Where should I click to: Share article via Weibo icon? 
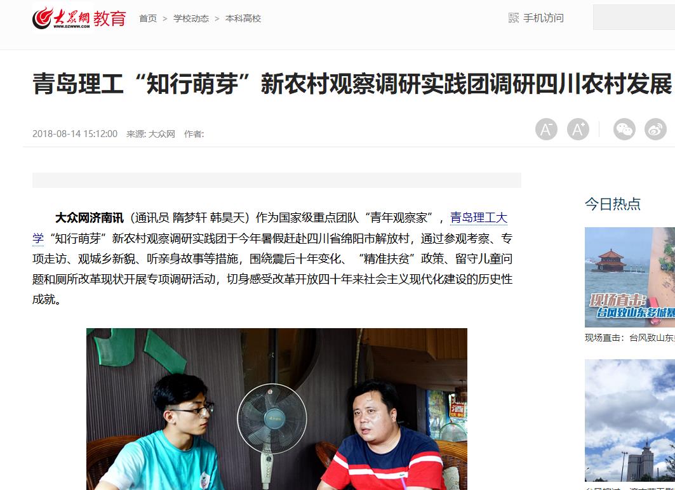click(x=655, y=129)
